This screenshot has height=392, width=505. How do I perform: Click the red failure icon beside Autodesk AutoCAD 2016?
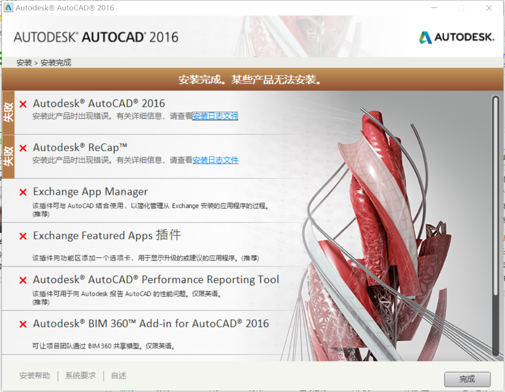22,103
